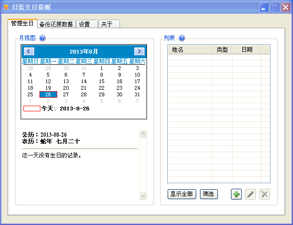Click 今天: 2013-8-26 to jump to today

point(65,109)
